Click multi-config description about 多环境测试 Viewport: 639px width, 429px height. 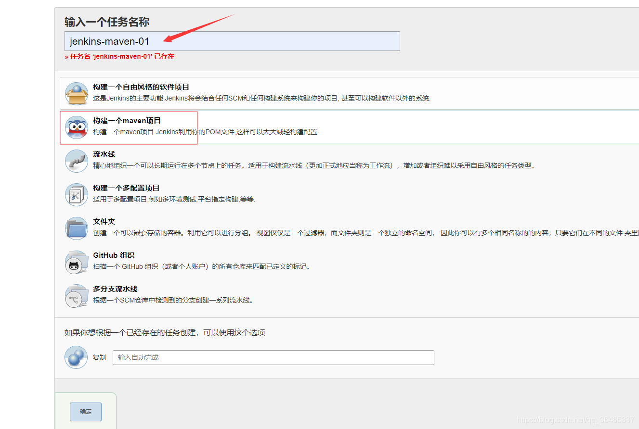point(174,199)
